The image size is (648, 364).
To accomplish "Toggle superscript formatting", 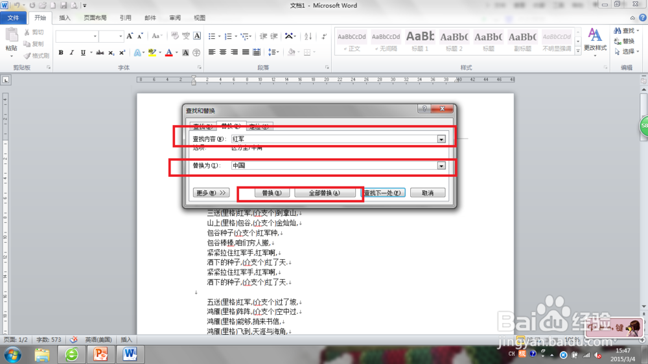I will (x=122, y=52).
